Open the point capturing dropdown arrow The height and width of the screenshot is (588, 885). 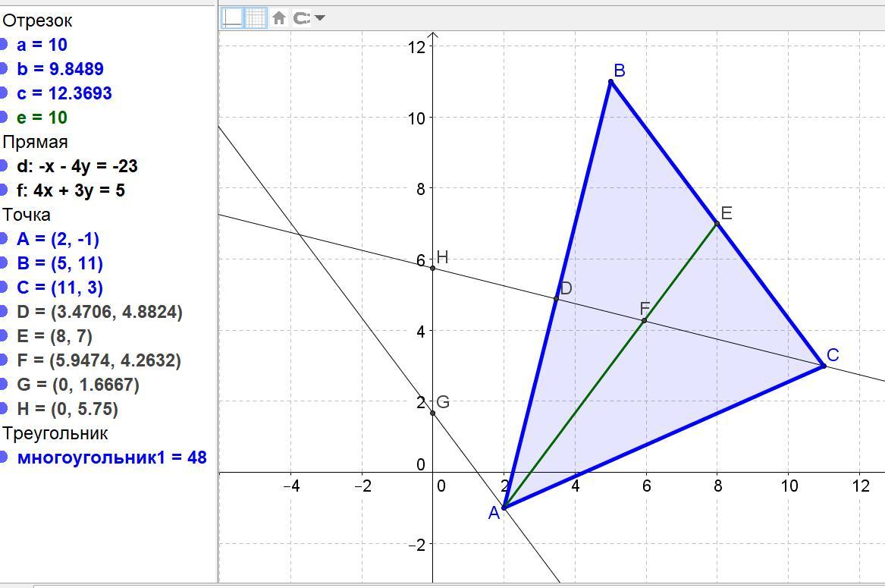click(x=320, y=17)
